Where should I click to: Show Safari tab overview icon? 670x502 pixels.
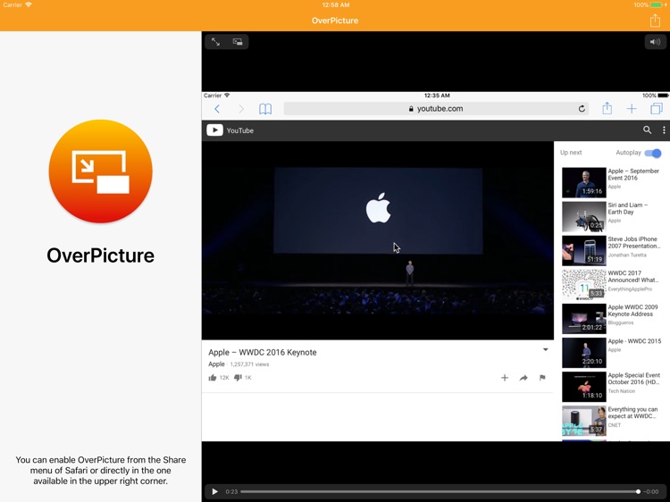[657, 108]
